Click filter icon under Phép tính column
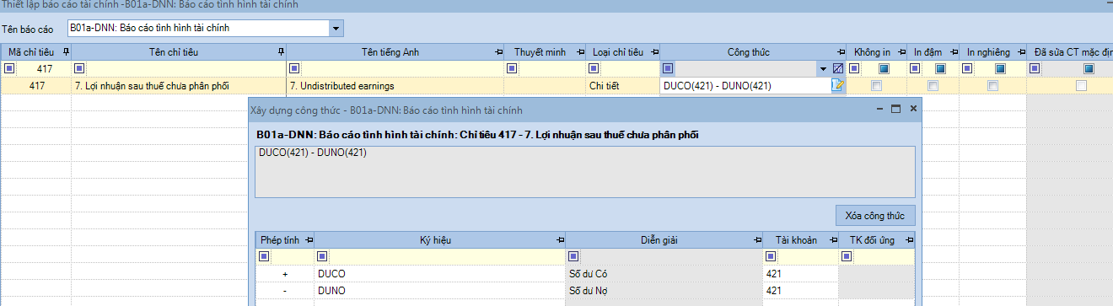The image size is (1113, 306). point(264,256)
